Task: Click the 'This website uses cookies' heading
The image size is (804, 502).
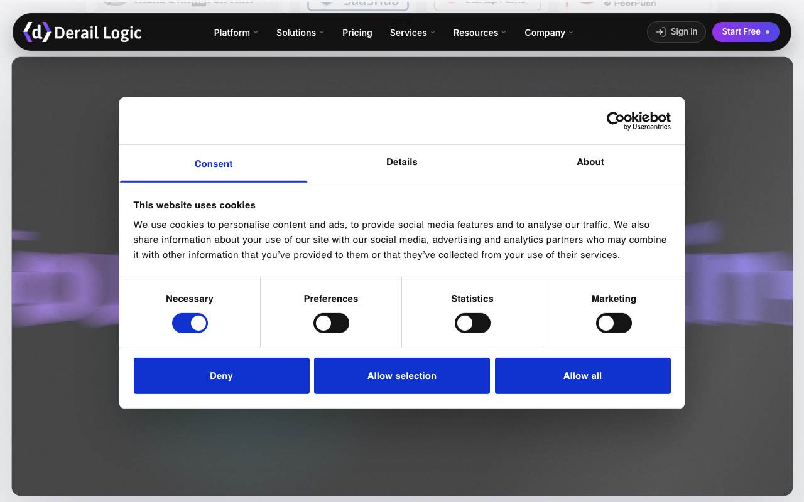Action: coord(195,205)
